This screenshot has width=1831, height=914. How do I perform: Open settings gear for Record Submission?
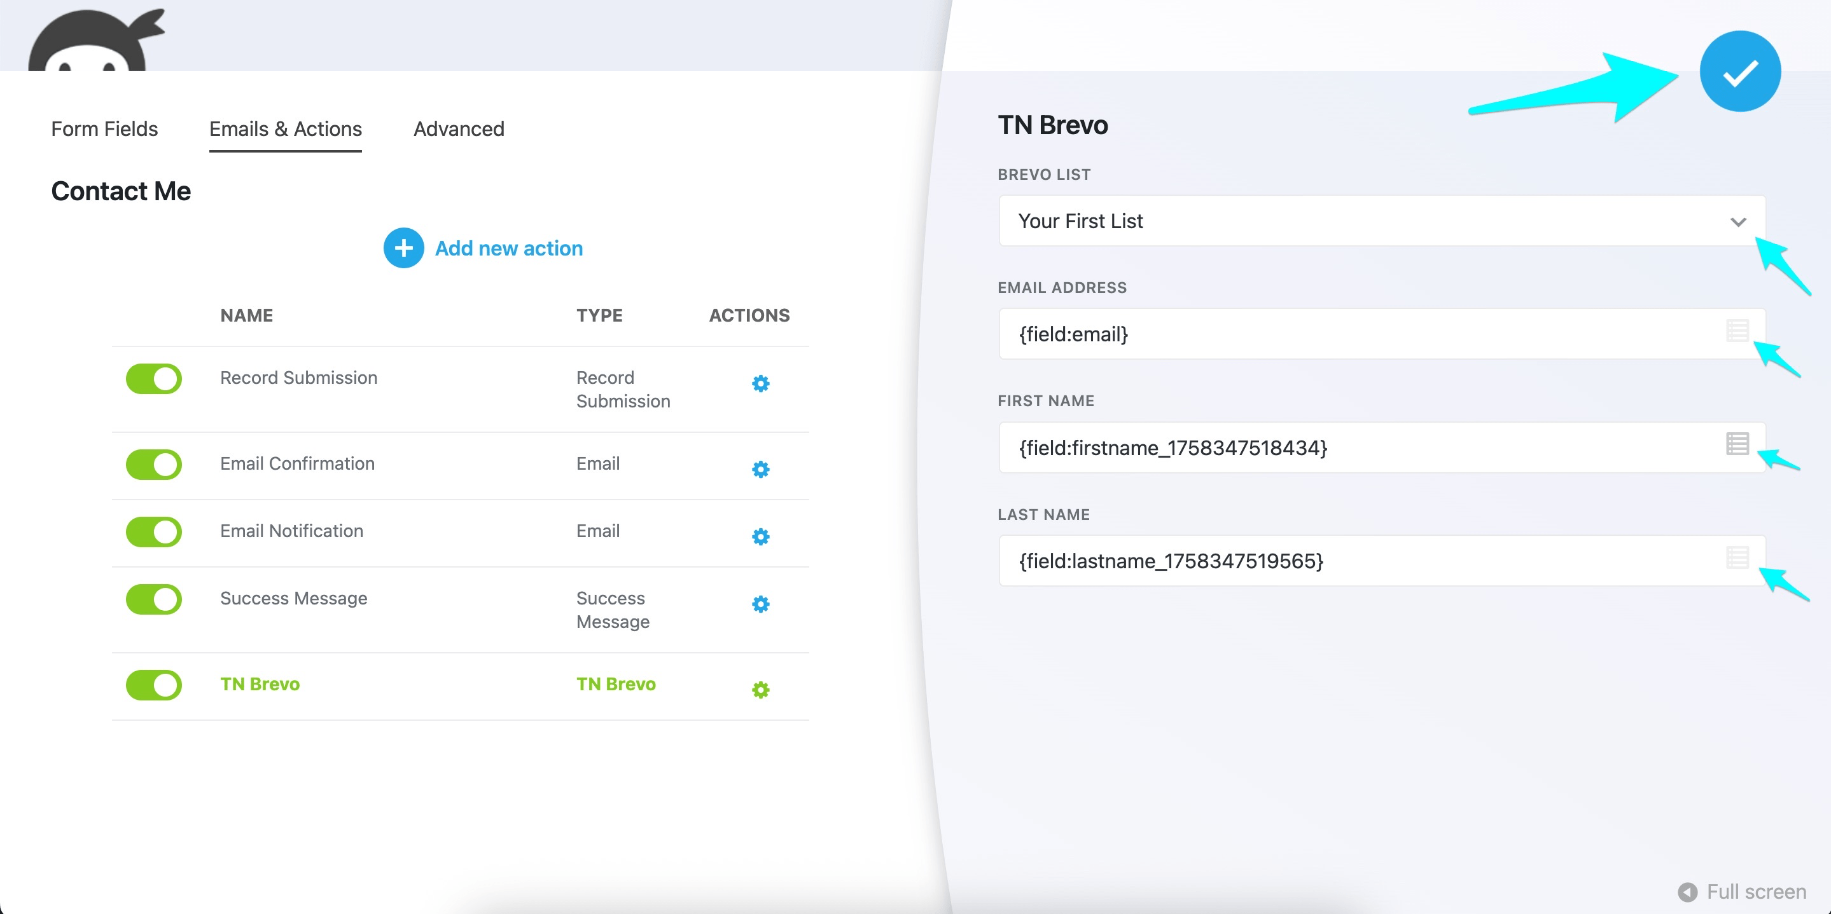(x=760, y=383)
